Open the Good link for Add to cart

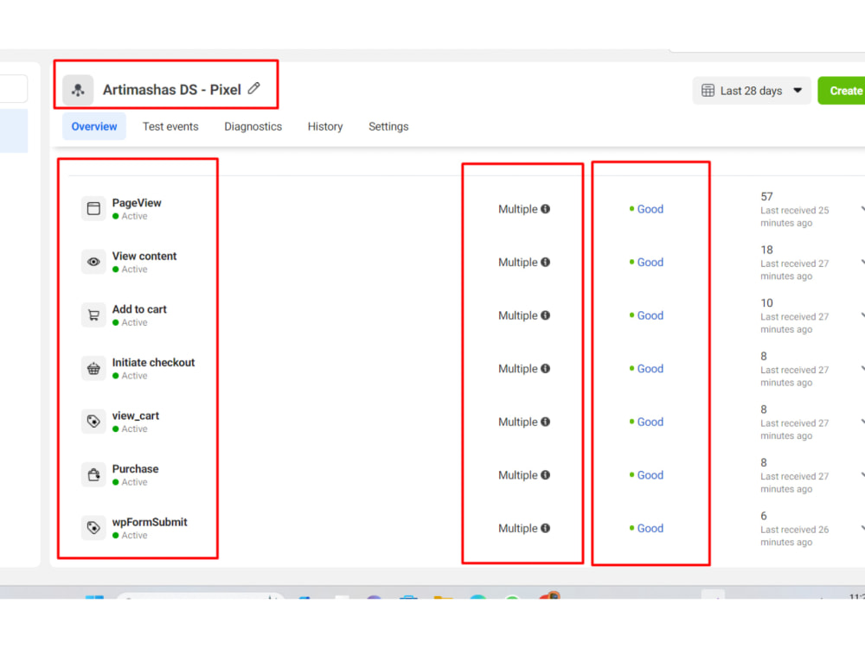[x=650, y=315]
